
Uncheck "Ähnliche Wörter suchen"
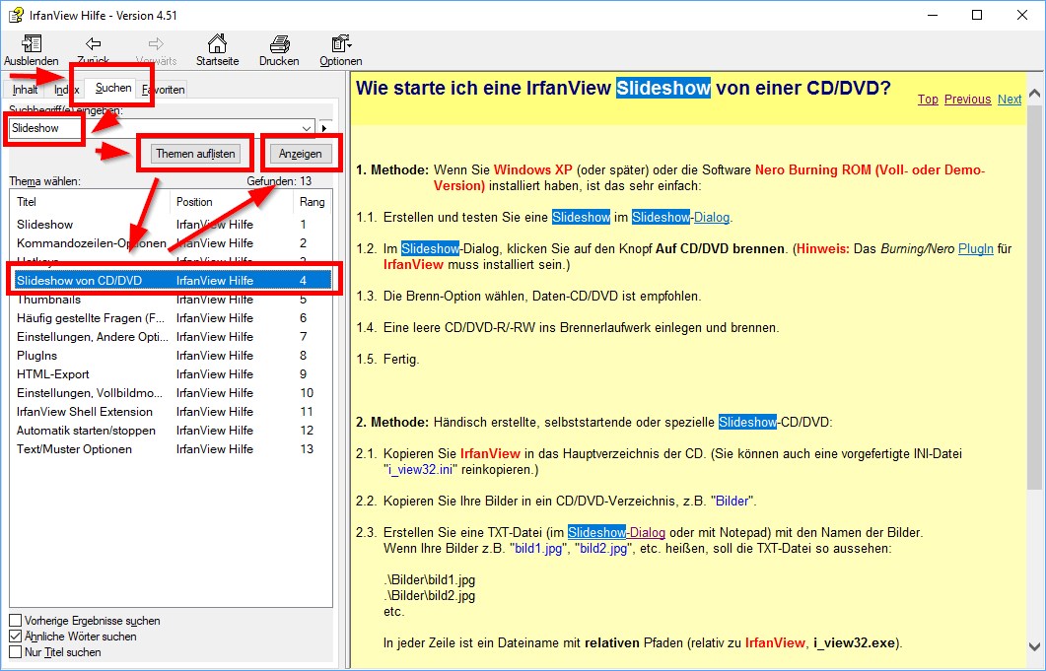[17, 635]
